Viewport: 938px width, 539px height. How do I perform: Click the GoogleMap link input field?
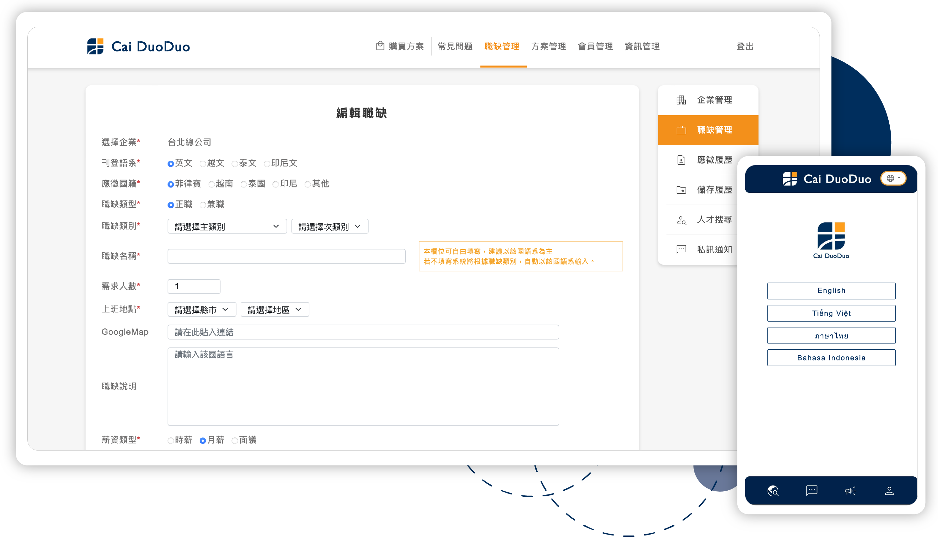point(363,332)
